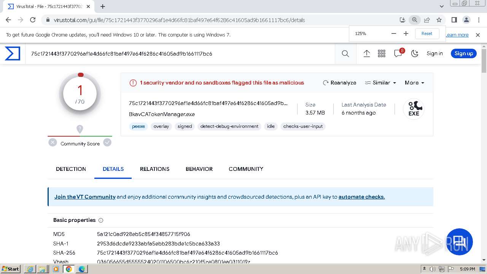The width and height of the screenshot is (487, 274).
Task: Click the VirusTotal logo icon
Action: (x=12, y=54)
